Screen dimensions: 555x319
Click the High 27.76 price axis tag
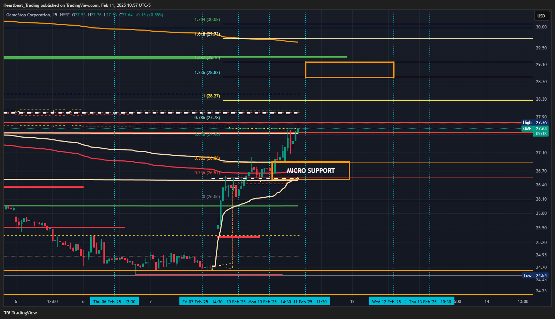[535, 122]
